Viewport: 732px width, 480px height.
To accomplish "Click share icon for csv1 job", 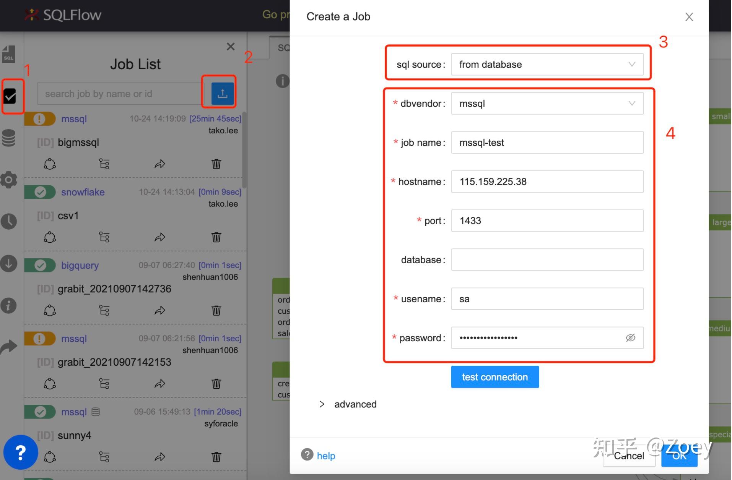I will coord(160,237).
